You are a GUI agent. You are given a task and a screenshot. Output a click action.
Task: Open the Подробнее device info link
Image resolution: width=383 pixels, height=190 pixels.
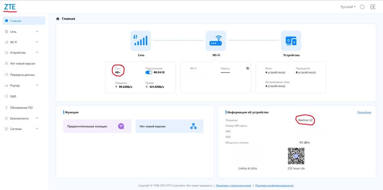[364, 112]
